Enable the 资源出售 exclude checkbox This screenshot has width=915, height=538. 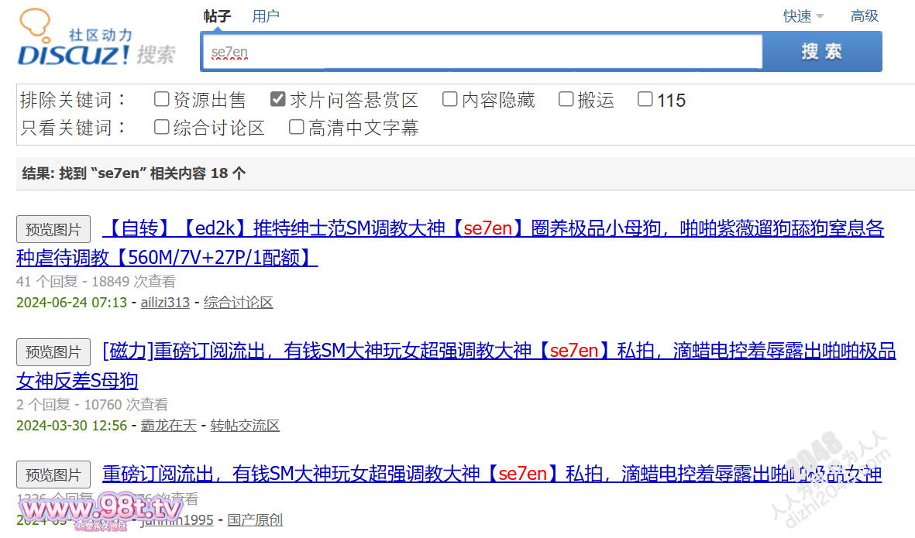[x=161, y=99]
